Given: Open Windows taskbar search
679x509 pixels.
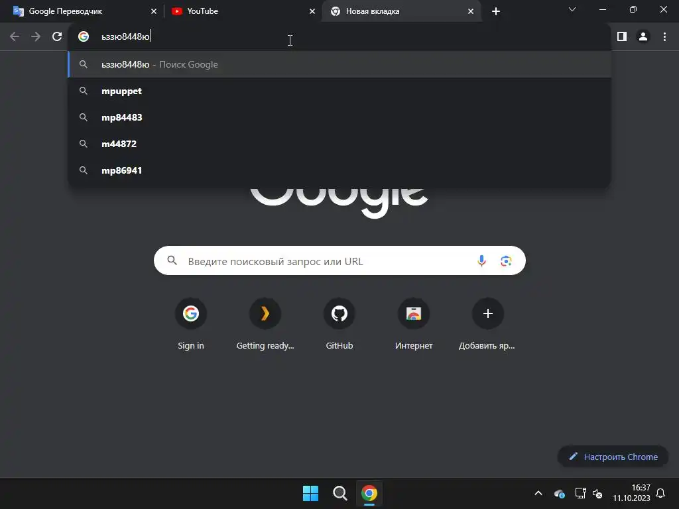Looking at the screenshot, I should (340, 493).
